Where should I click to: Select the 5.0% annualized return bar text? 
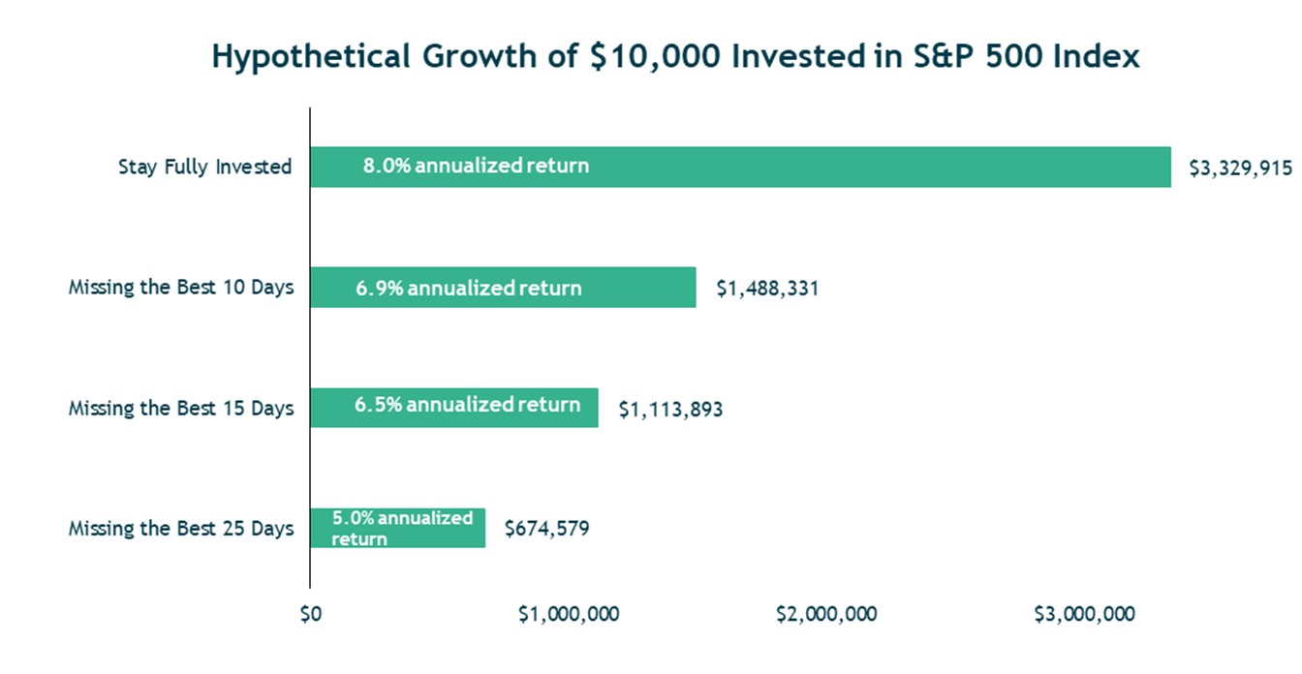click(401, 528)
